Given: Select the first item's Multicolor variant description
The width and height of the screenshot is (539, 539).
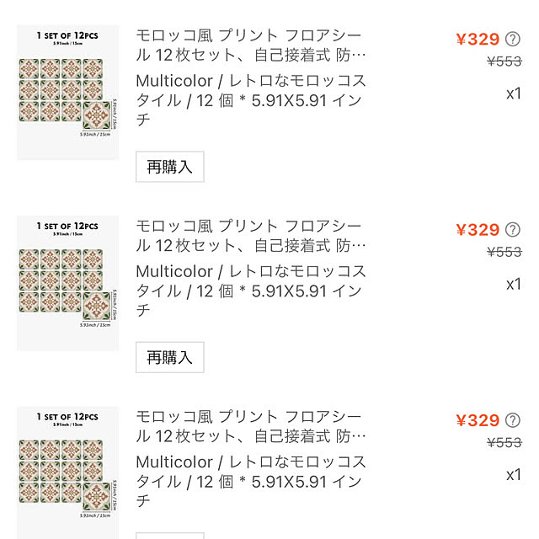Looking at the screenshot, I should point(251,100).
